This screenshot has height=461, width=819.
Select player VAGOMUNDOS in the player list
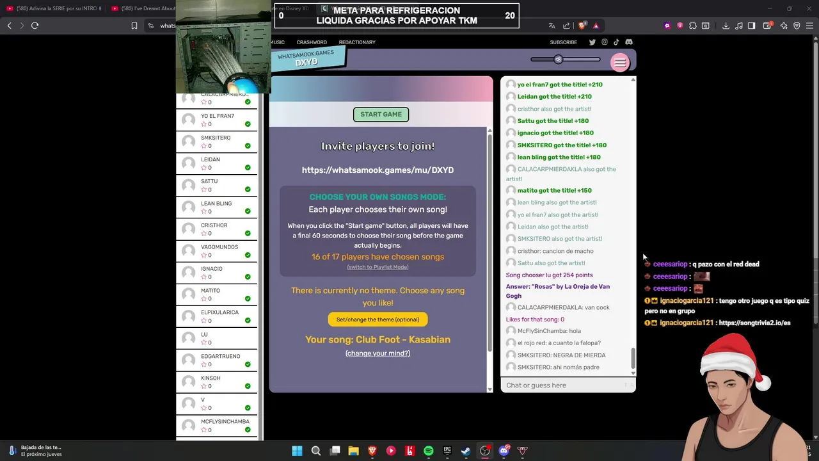click(217, 251)
